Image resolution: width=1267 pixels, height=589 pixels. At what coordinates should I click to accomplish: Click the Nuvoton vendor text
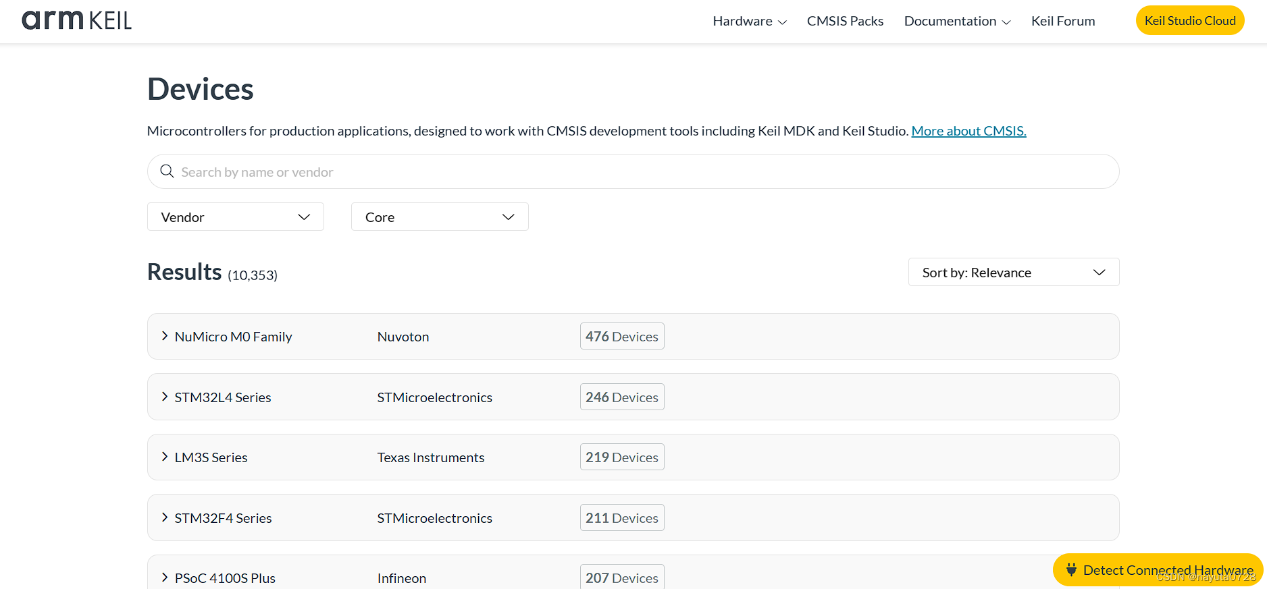pyautogui.click(x=403, y=337)
